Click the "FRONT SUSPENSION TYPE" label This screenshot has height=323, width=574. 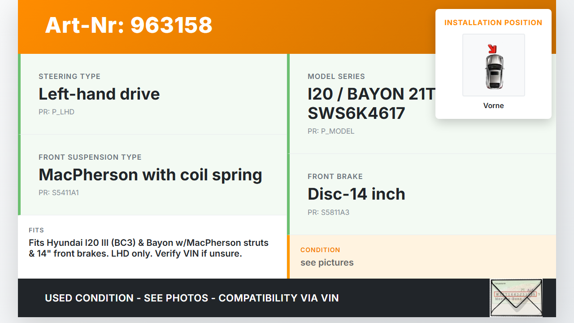pos(90,157)
